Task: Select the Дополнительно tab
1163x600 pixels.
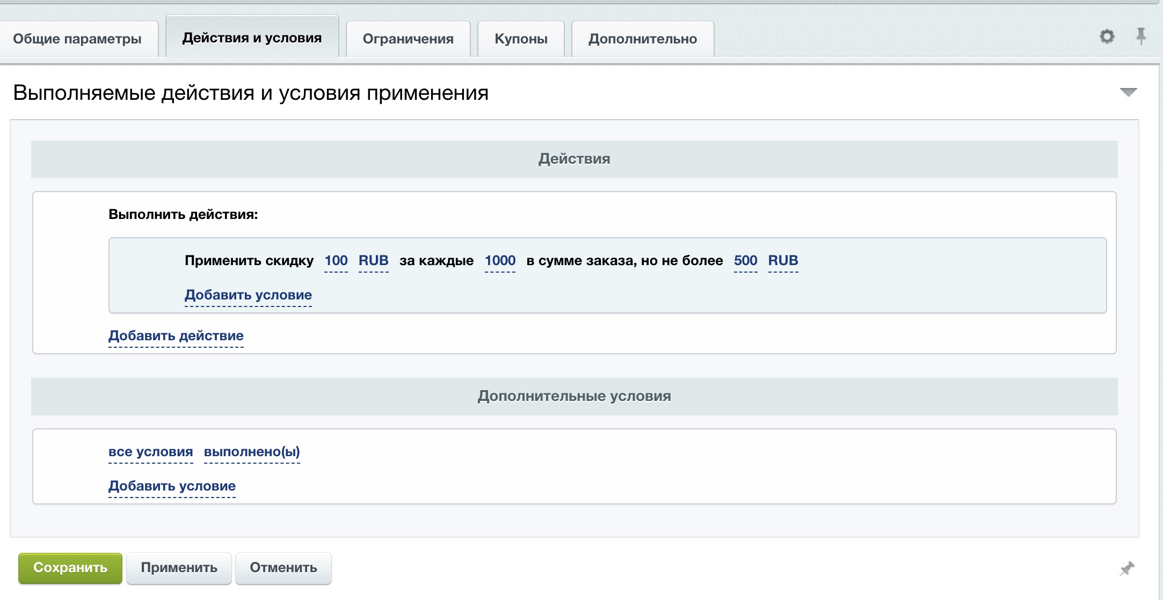Action: [x=642, y=39]
